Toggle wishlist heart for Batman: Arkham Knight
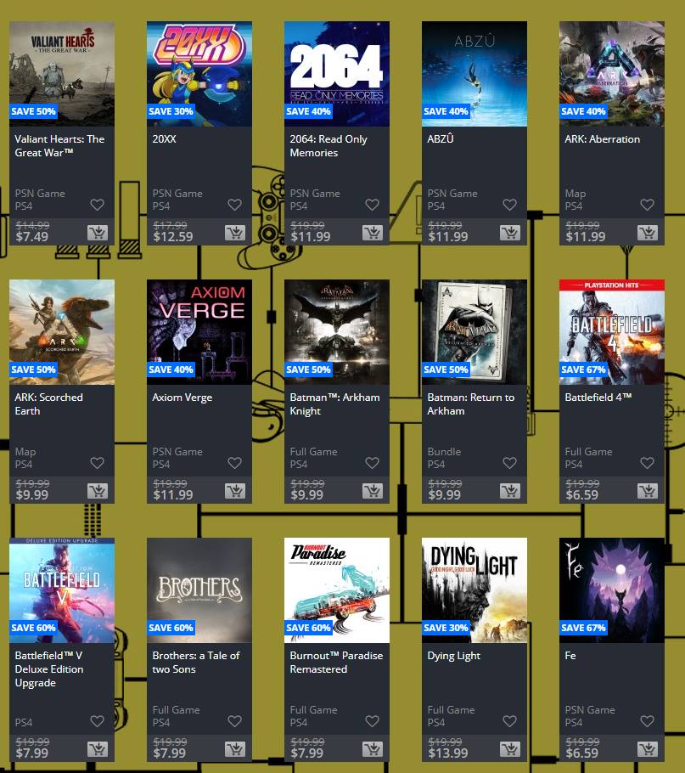The width and height of the screenshot is (685, 773). tap(373, 462)
